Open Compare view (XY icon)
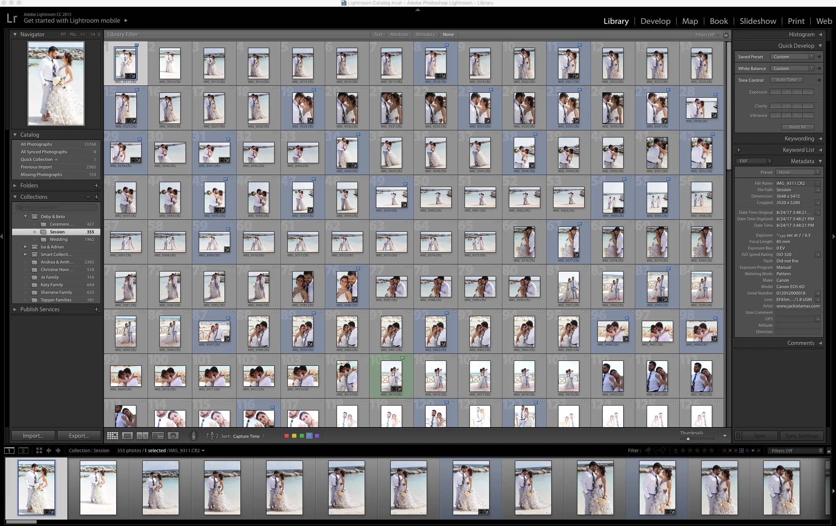The height and width of the screenshot is (526, 836). [x=142, y=436]
